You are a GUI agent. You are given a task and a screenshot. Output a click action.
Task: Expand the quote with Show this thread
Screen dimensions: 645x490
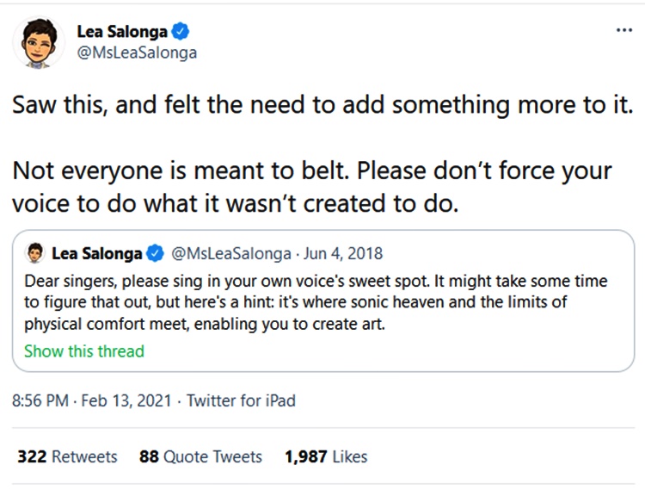[x=83, y=350]
